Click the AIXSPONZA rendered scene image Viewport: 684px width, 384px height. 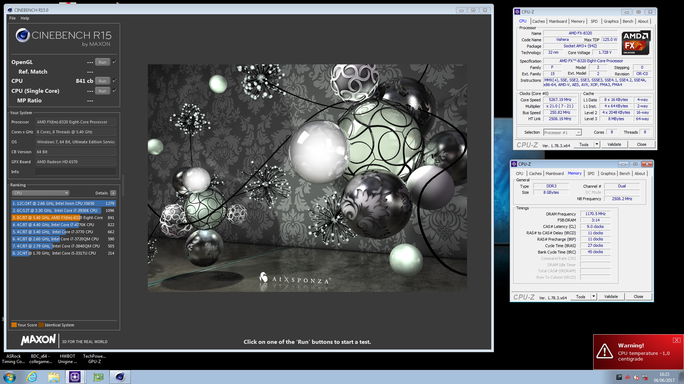pyautogui.click(x=307, y=178)
